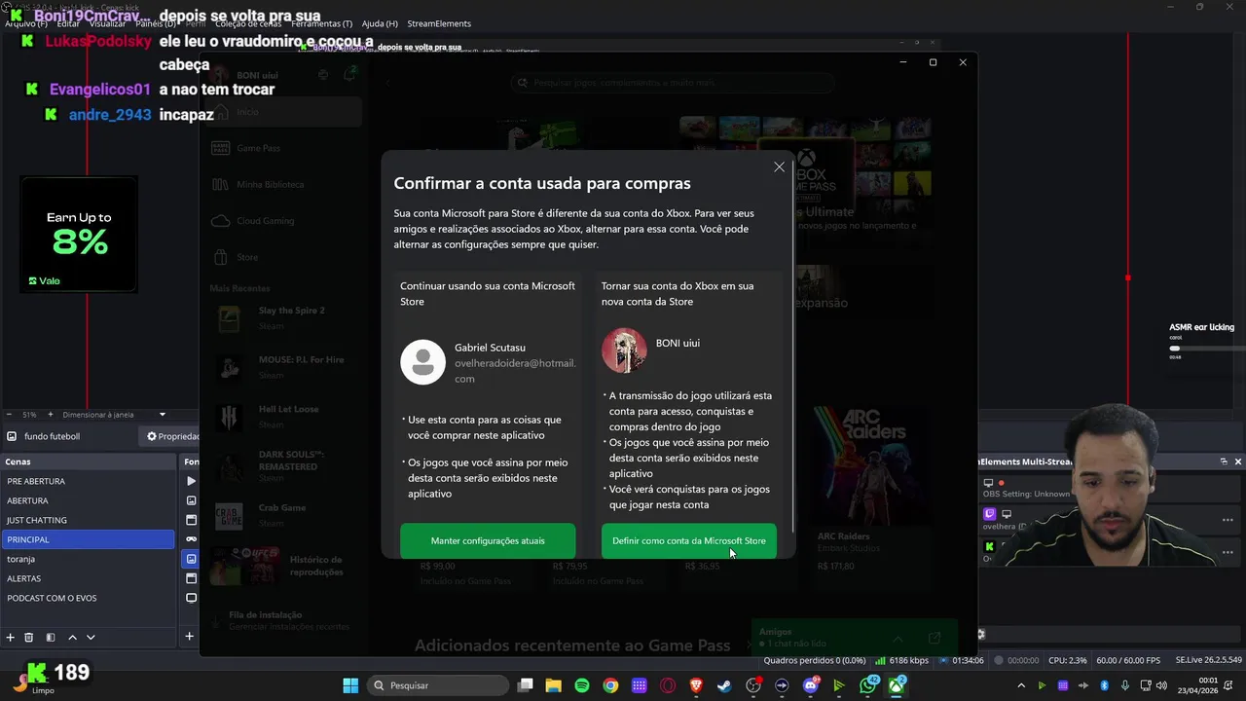
Task: Select ALERTAS scene
Action: tap(88, 578)
